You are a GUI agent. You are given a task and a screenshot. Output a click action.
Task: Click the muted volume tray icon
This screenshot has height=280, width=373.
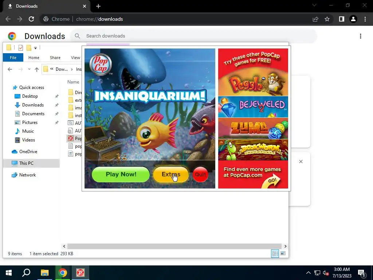pos(326,273)
